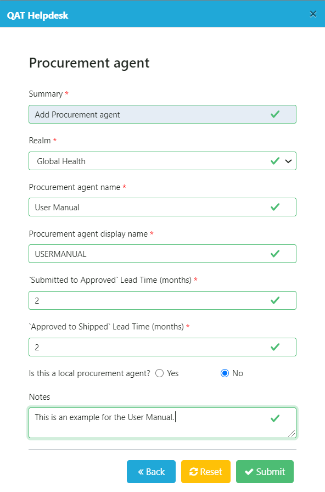Viewport: 325px width, 492px height.
Task: Click checkmark in Approved to Shipped field
Action: 275,347
